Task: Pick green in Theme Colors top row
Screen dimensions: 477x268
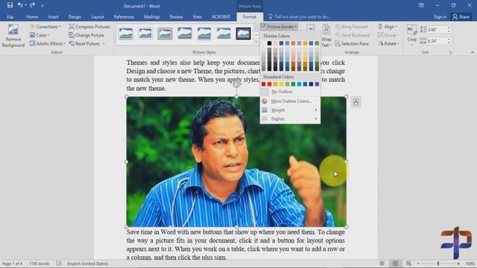Action: click(x=317, y=43)
